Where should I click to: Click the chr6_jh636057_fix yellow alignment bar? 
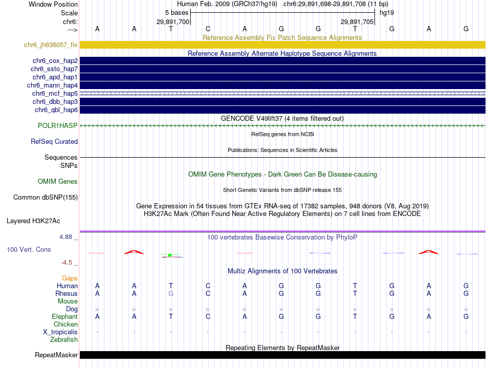pos(282,45)
